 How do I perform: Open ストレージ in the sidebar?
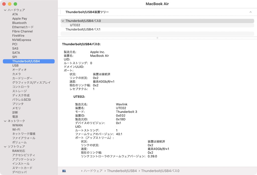(x=20, y=91)
